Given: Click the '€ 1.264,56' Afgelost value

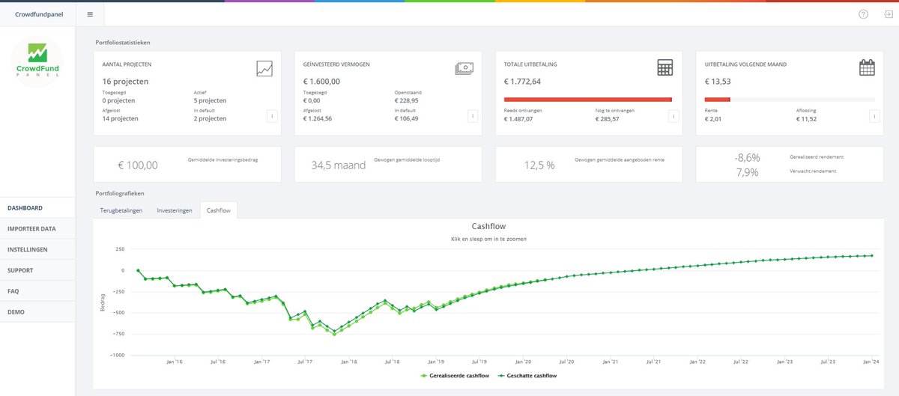Looking at the screenshot, I should 318,118.
